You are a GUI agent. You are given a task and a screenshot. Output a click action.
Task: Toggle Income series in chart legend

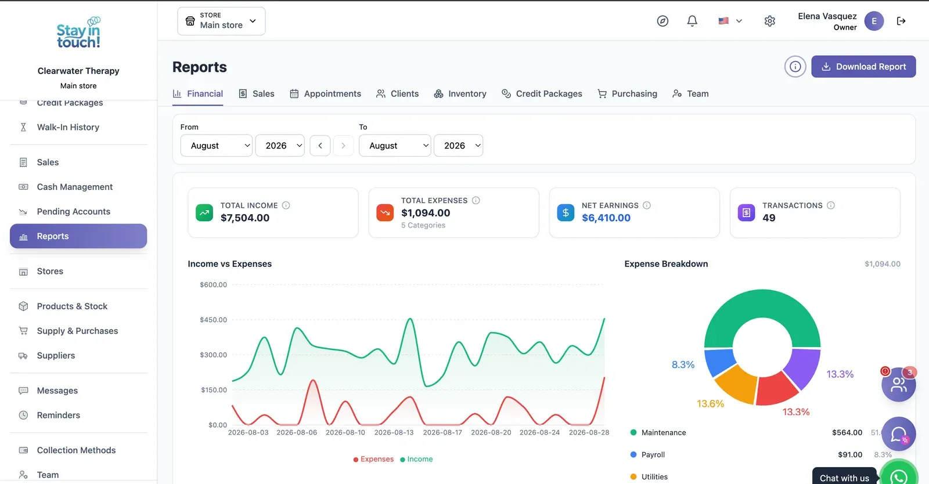pos(416,459)
